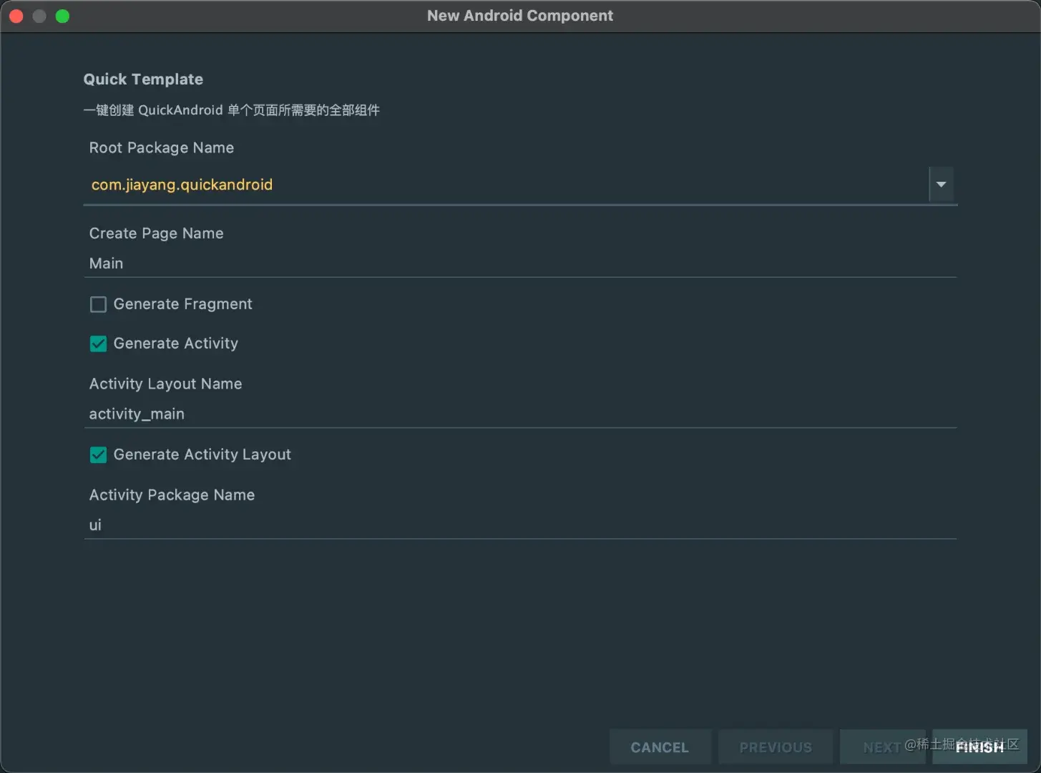
Task: Click the Quick Template heading
Action: (x=143, y=79)
